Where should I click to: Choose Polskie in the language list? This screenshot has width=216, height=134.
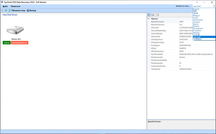click(196, 26)
